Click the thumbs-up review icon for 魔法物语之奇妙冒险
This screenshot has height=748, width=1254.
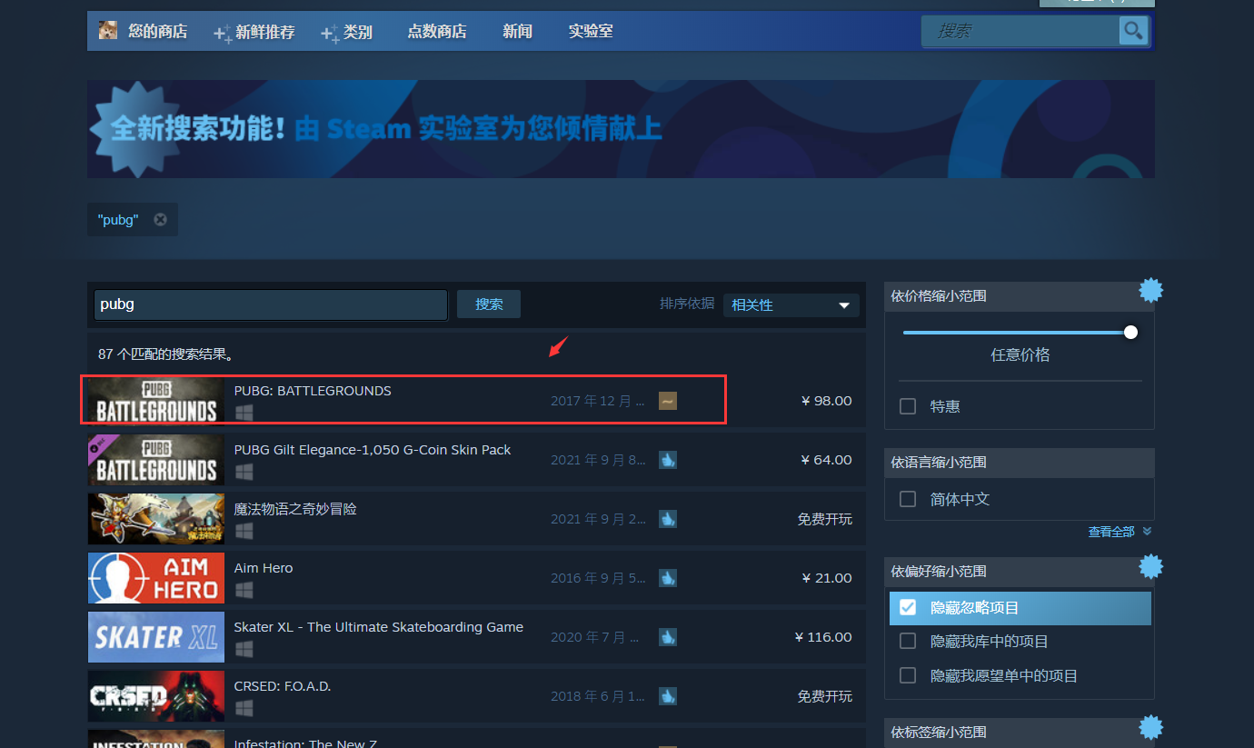(x=668, y=519)
